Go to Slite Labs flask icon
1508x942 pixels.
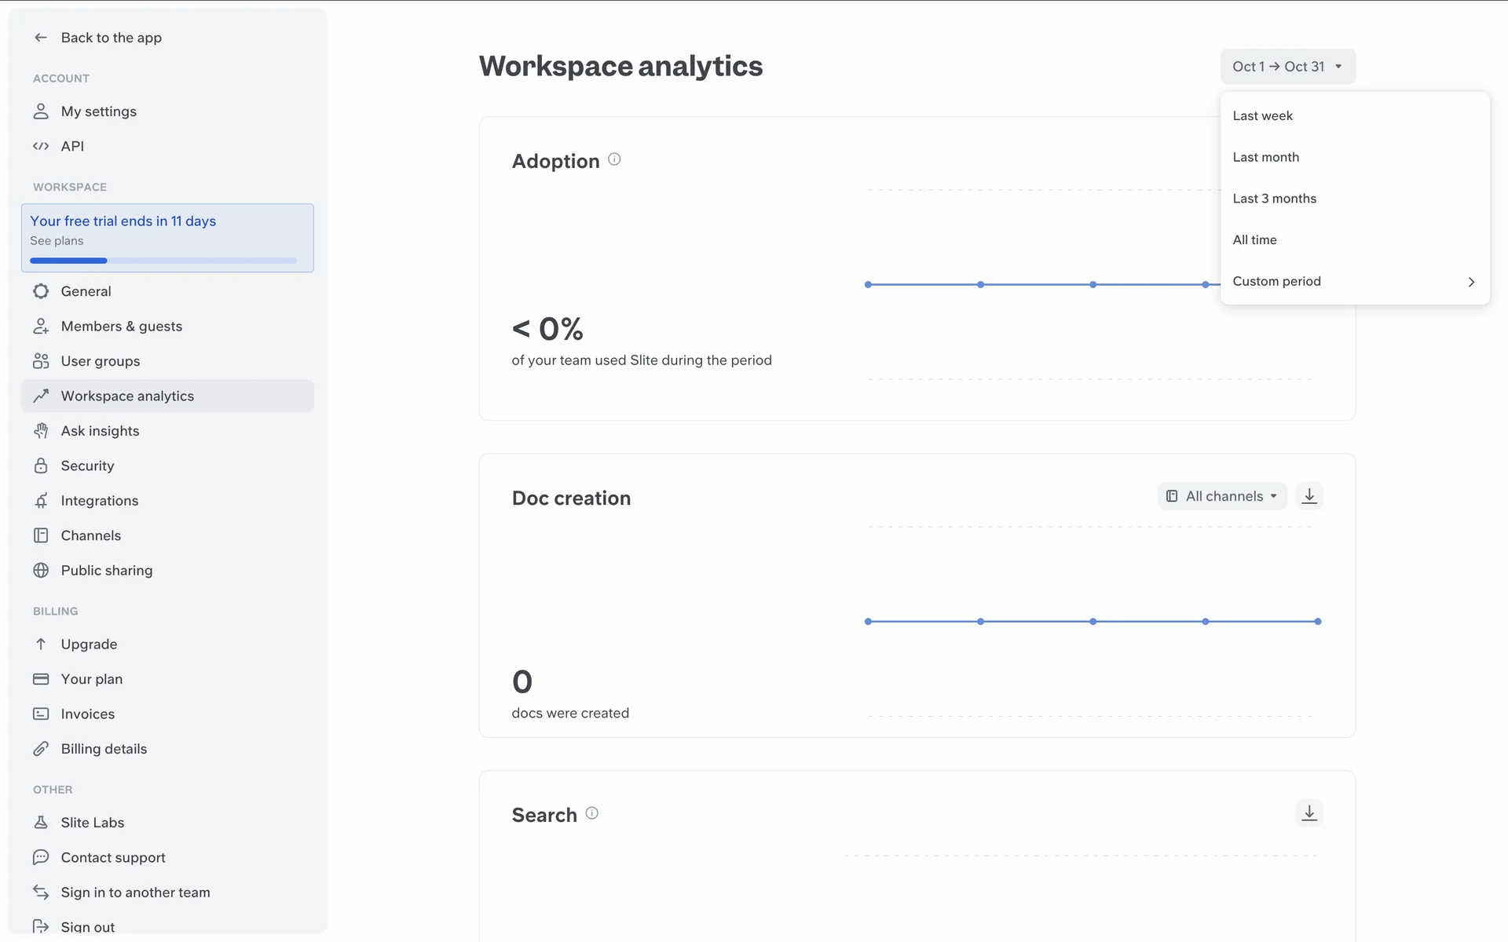(x=41, y=823)
